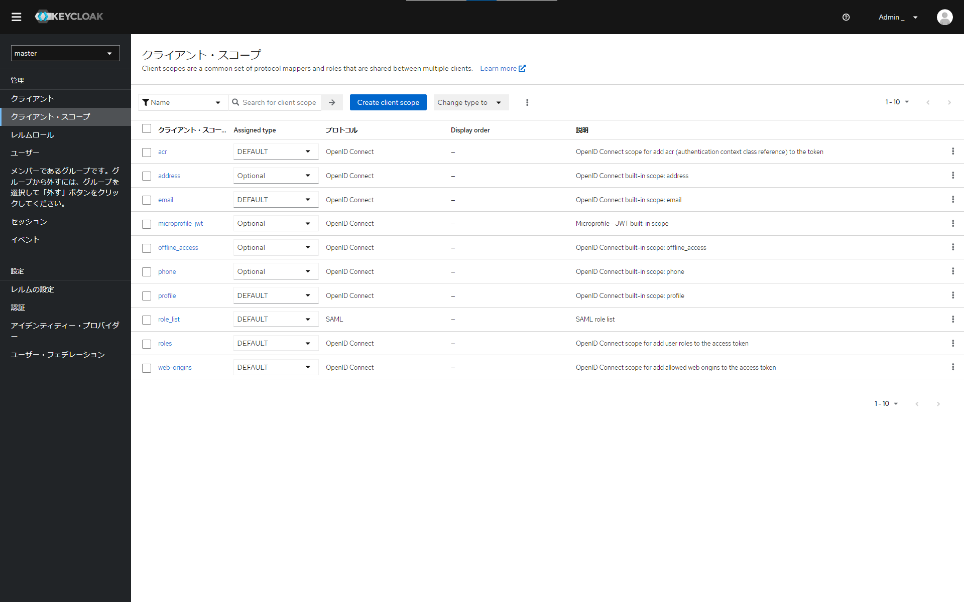Open レルムロール in sidebar
Image resolution: width=964 pixels, height=602 pixels.
tap(33, 135)
